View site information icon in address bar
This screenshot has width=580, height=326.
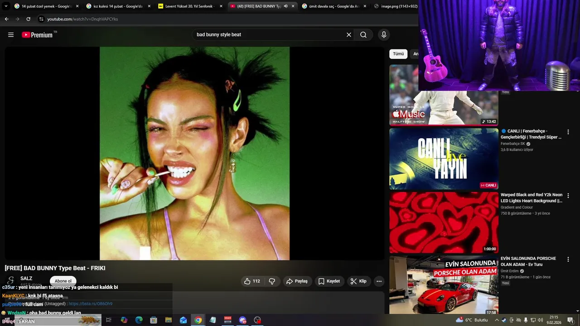click(41, 19)
